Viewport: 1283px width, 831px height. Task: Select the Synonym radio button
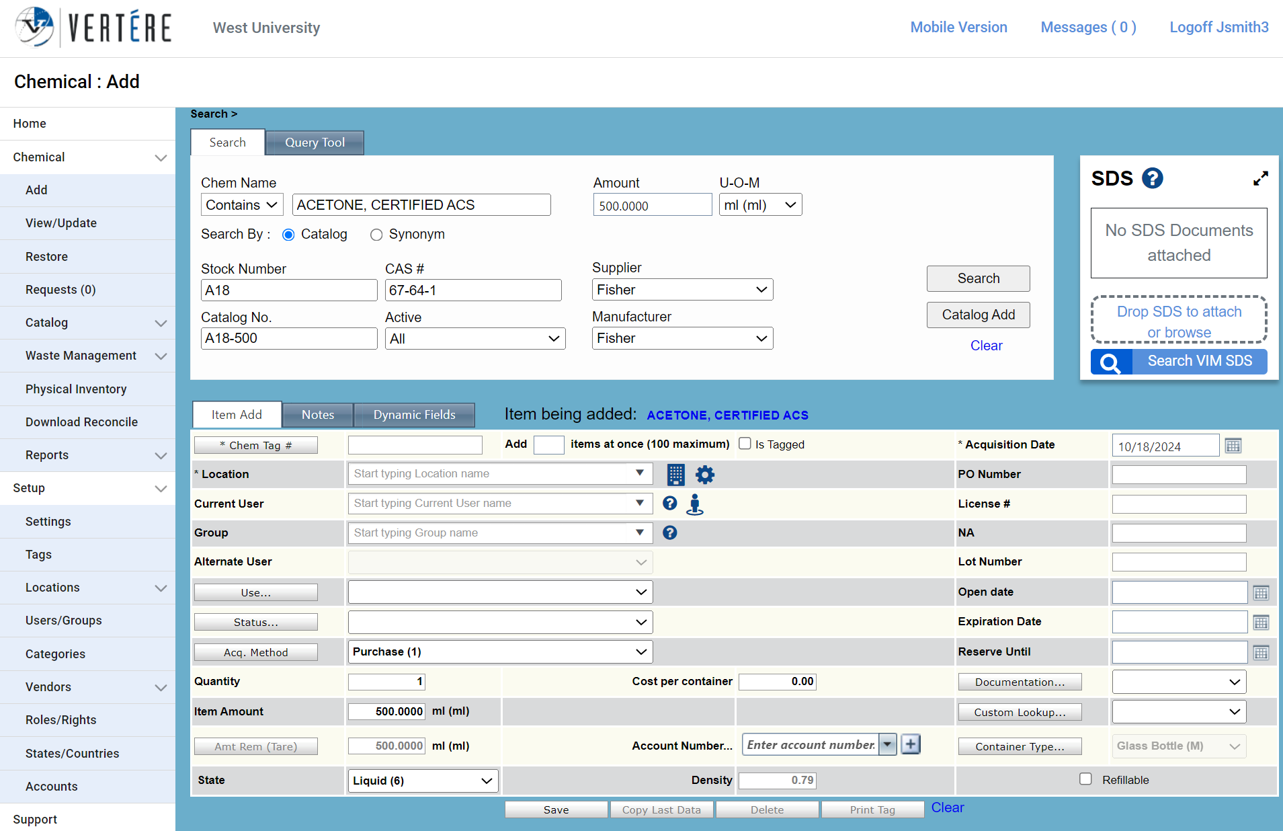pyautogui.click(x=376, y=235)
